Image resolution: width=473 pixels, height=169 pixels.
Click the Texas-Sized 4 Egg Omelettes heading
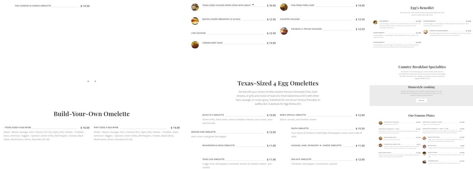tap(278, 83)
